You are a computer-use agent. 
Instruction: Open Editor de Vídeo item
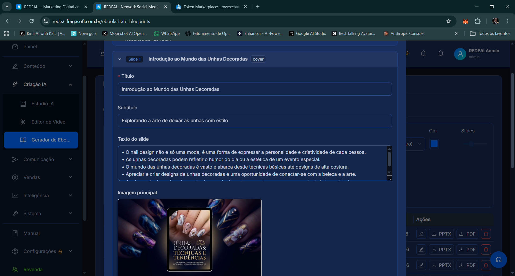41,122
